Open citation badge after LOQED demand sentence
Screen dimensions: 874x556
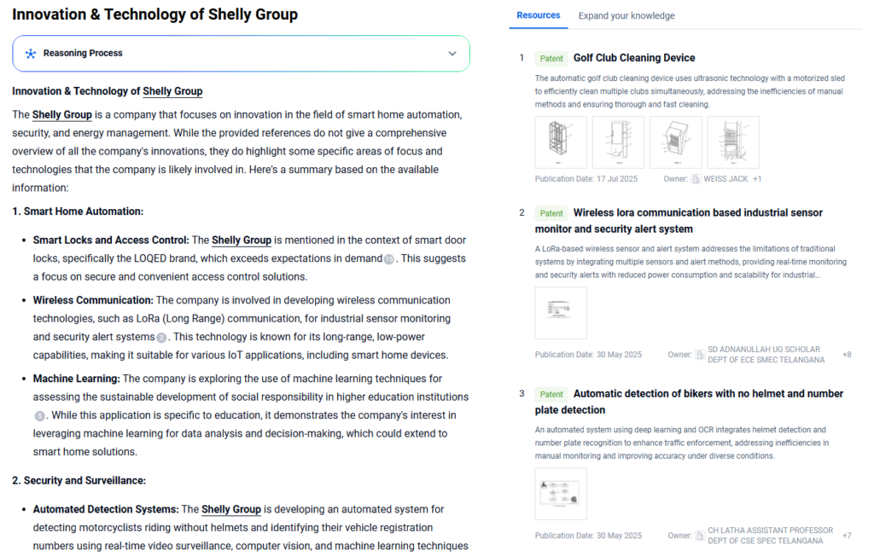click(389, 259)
